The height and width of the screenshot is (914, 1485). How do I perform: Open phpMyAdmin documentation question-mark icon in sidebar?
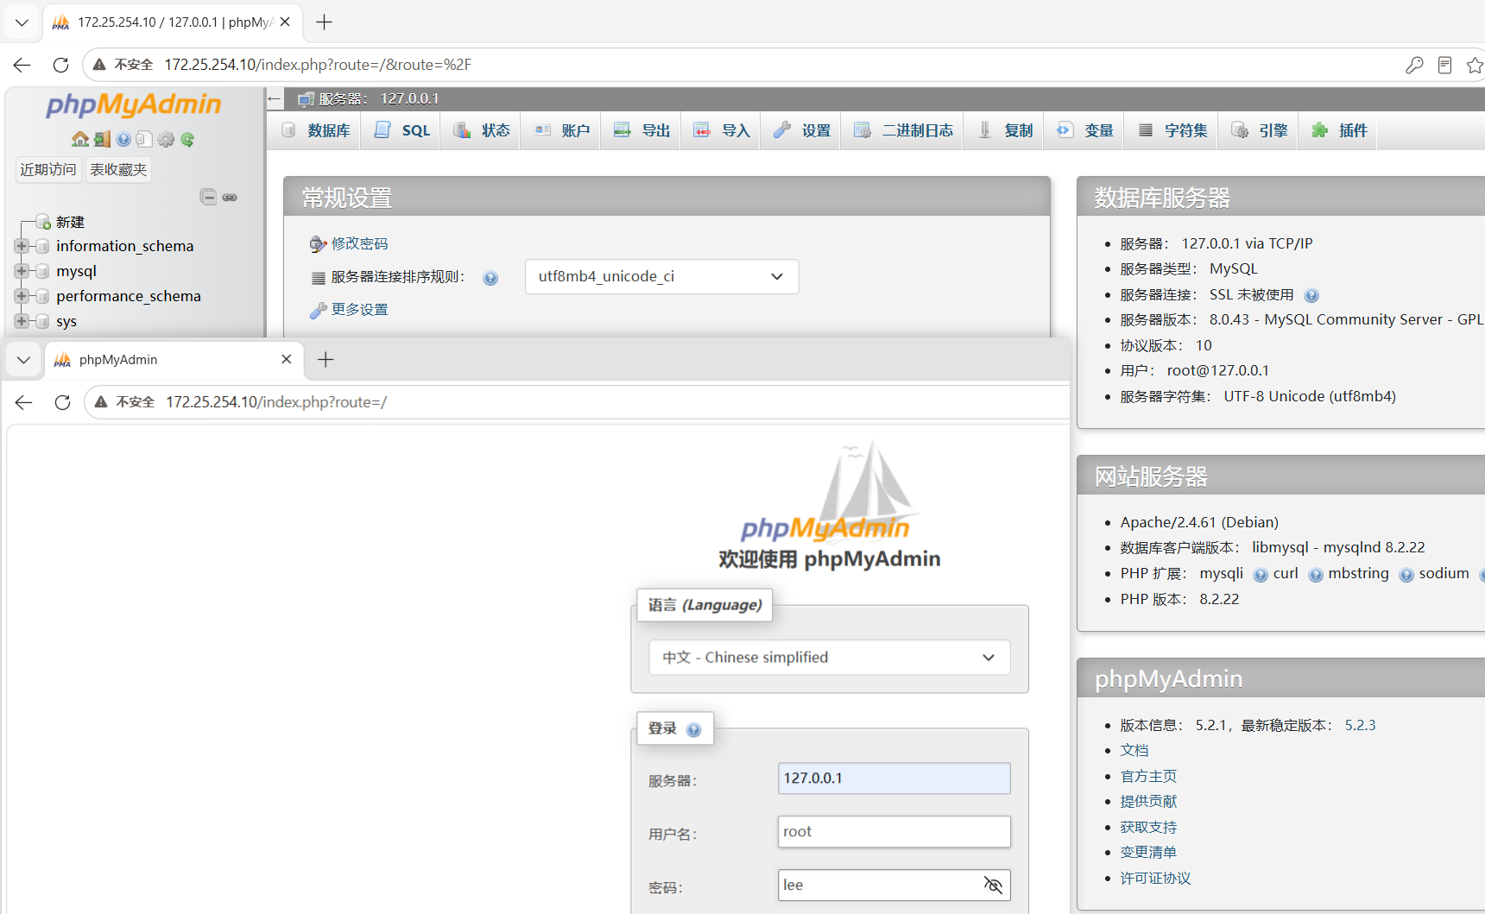[x=123, y=139]
